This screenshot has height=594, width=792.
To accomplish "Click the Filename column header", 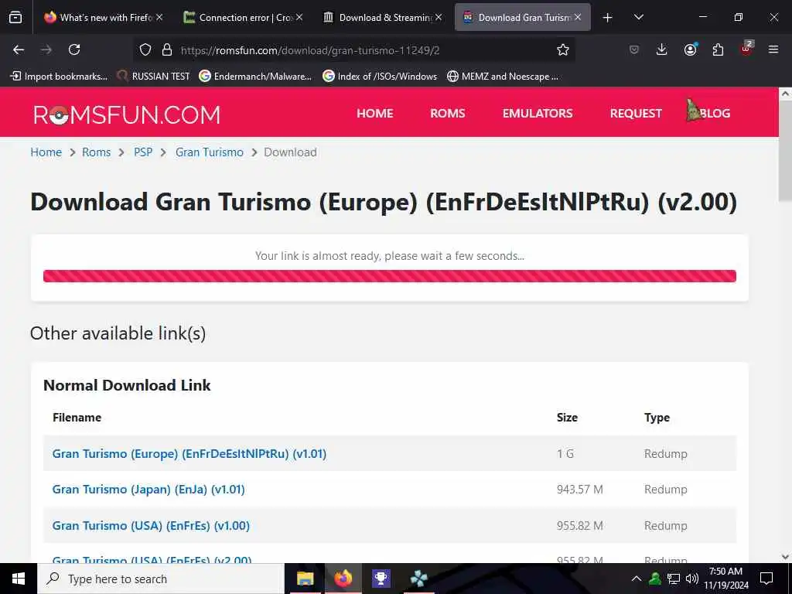I will [x=77, y=417].
